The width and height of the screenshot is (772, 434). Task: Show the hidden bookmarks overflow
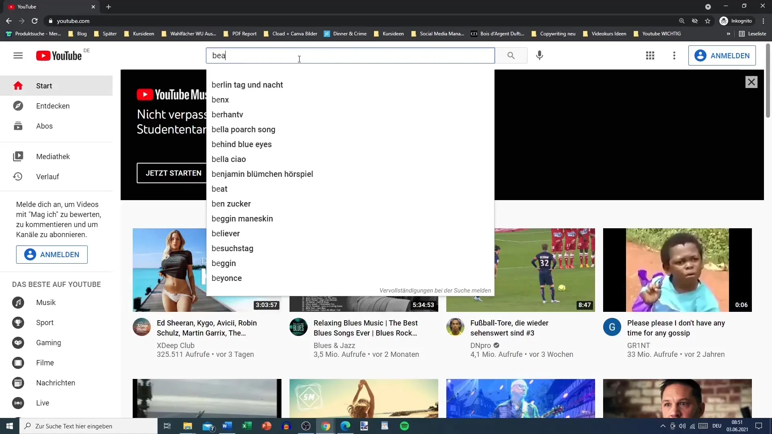[728, 34]
